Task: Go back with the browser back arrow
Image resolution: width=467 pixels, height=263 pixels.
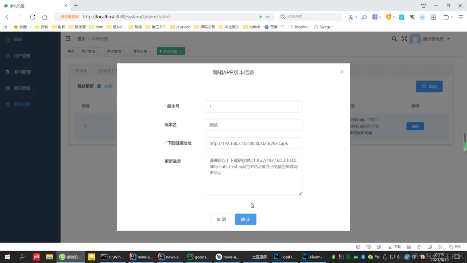Action: 7,17
